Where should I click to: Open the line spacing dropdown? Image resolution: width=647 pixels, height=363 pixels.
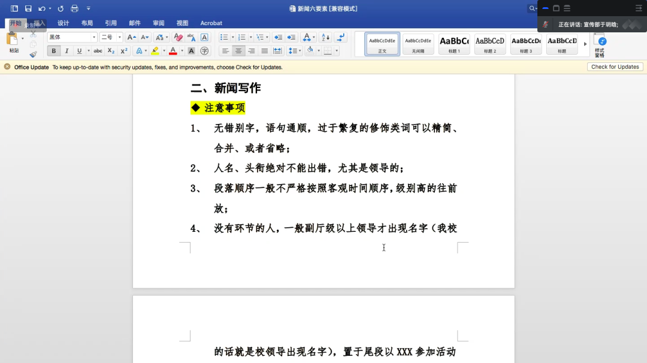(x=295, y=51)
